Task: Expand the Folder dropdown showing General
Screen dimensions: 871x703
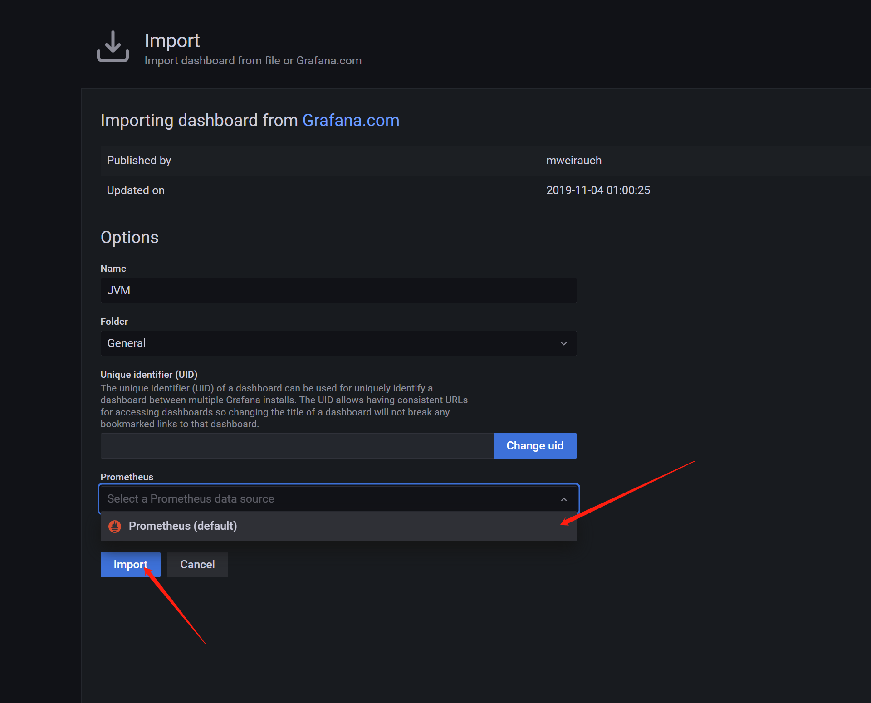Action: pos(338,343)
